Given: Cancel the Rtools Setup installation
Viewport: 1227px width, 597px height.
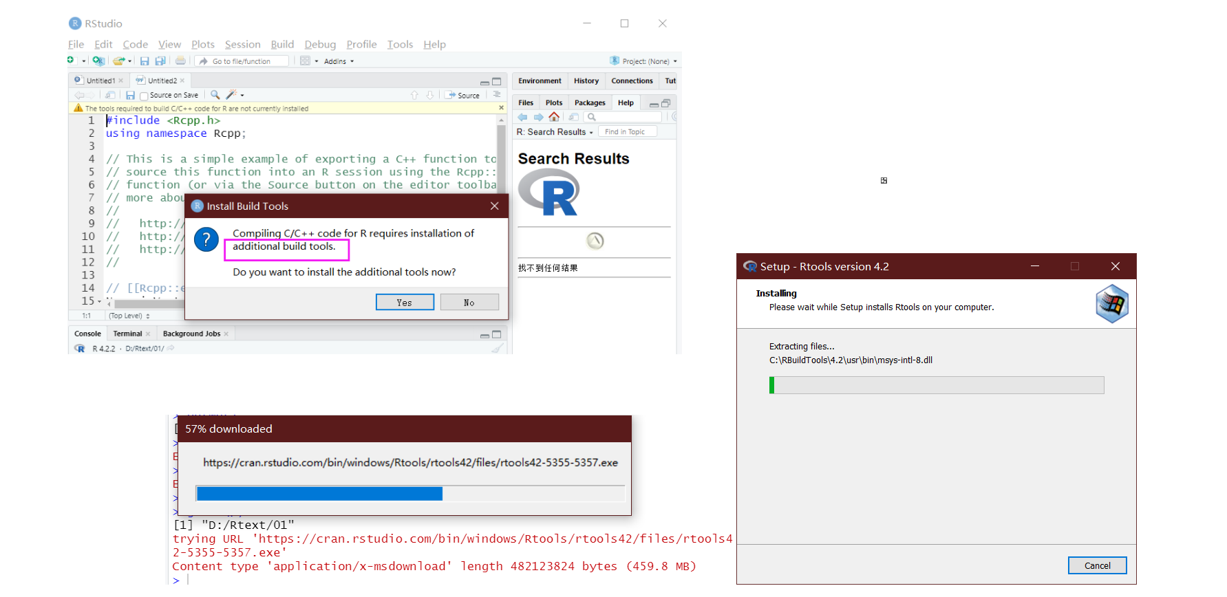Looking at the screenshot, I should 1097,565.
